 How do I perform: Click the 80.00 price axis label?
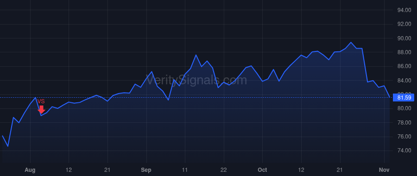point(404,108)
